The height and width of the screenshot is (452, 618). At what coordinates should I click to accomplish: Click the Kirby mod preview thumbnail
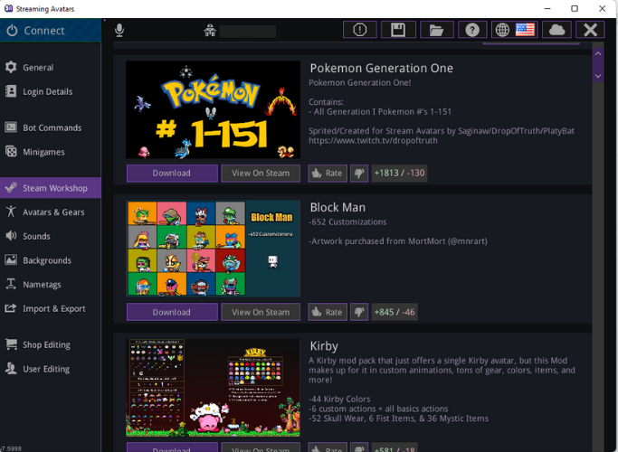[x=213, y=388]
